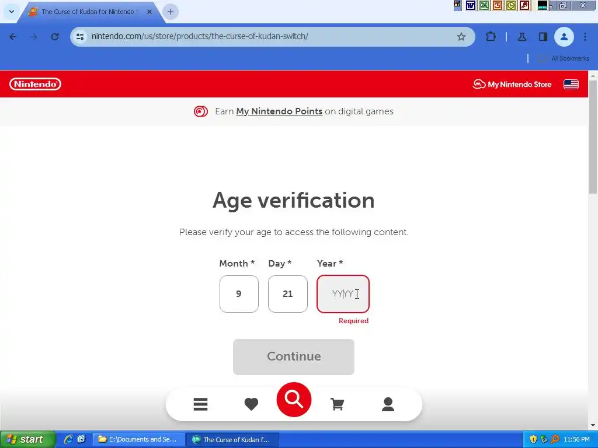This screenshot has width=598, height=448.
Task: Open the hamburger menu in bottom bar
Action: pyautogui.click(x=201, y=404)
